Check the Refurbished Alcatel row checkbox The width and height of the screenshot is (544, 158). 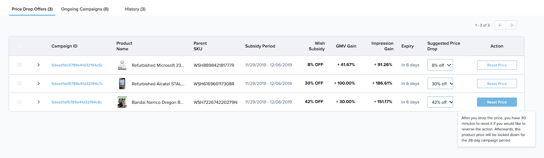point(19,84)
